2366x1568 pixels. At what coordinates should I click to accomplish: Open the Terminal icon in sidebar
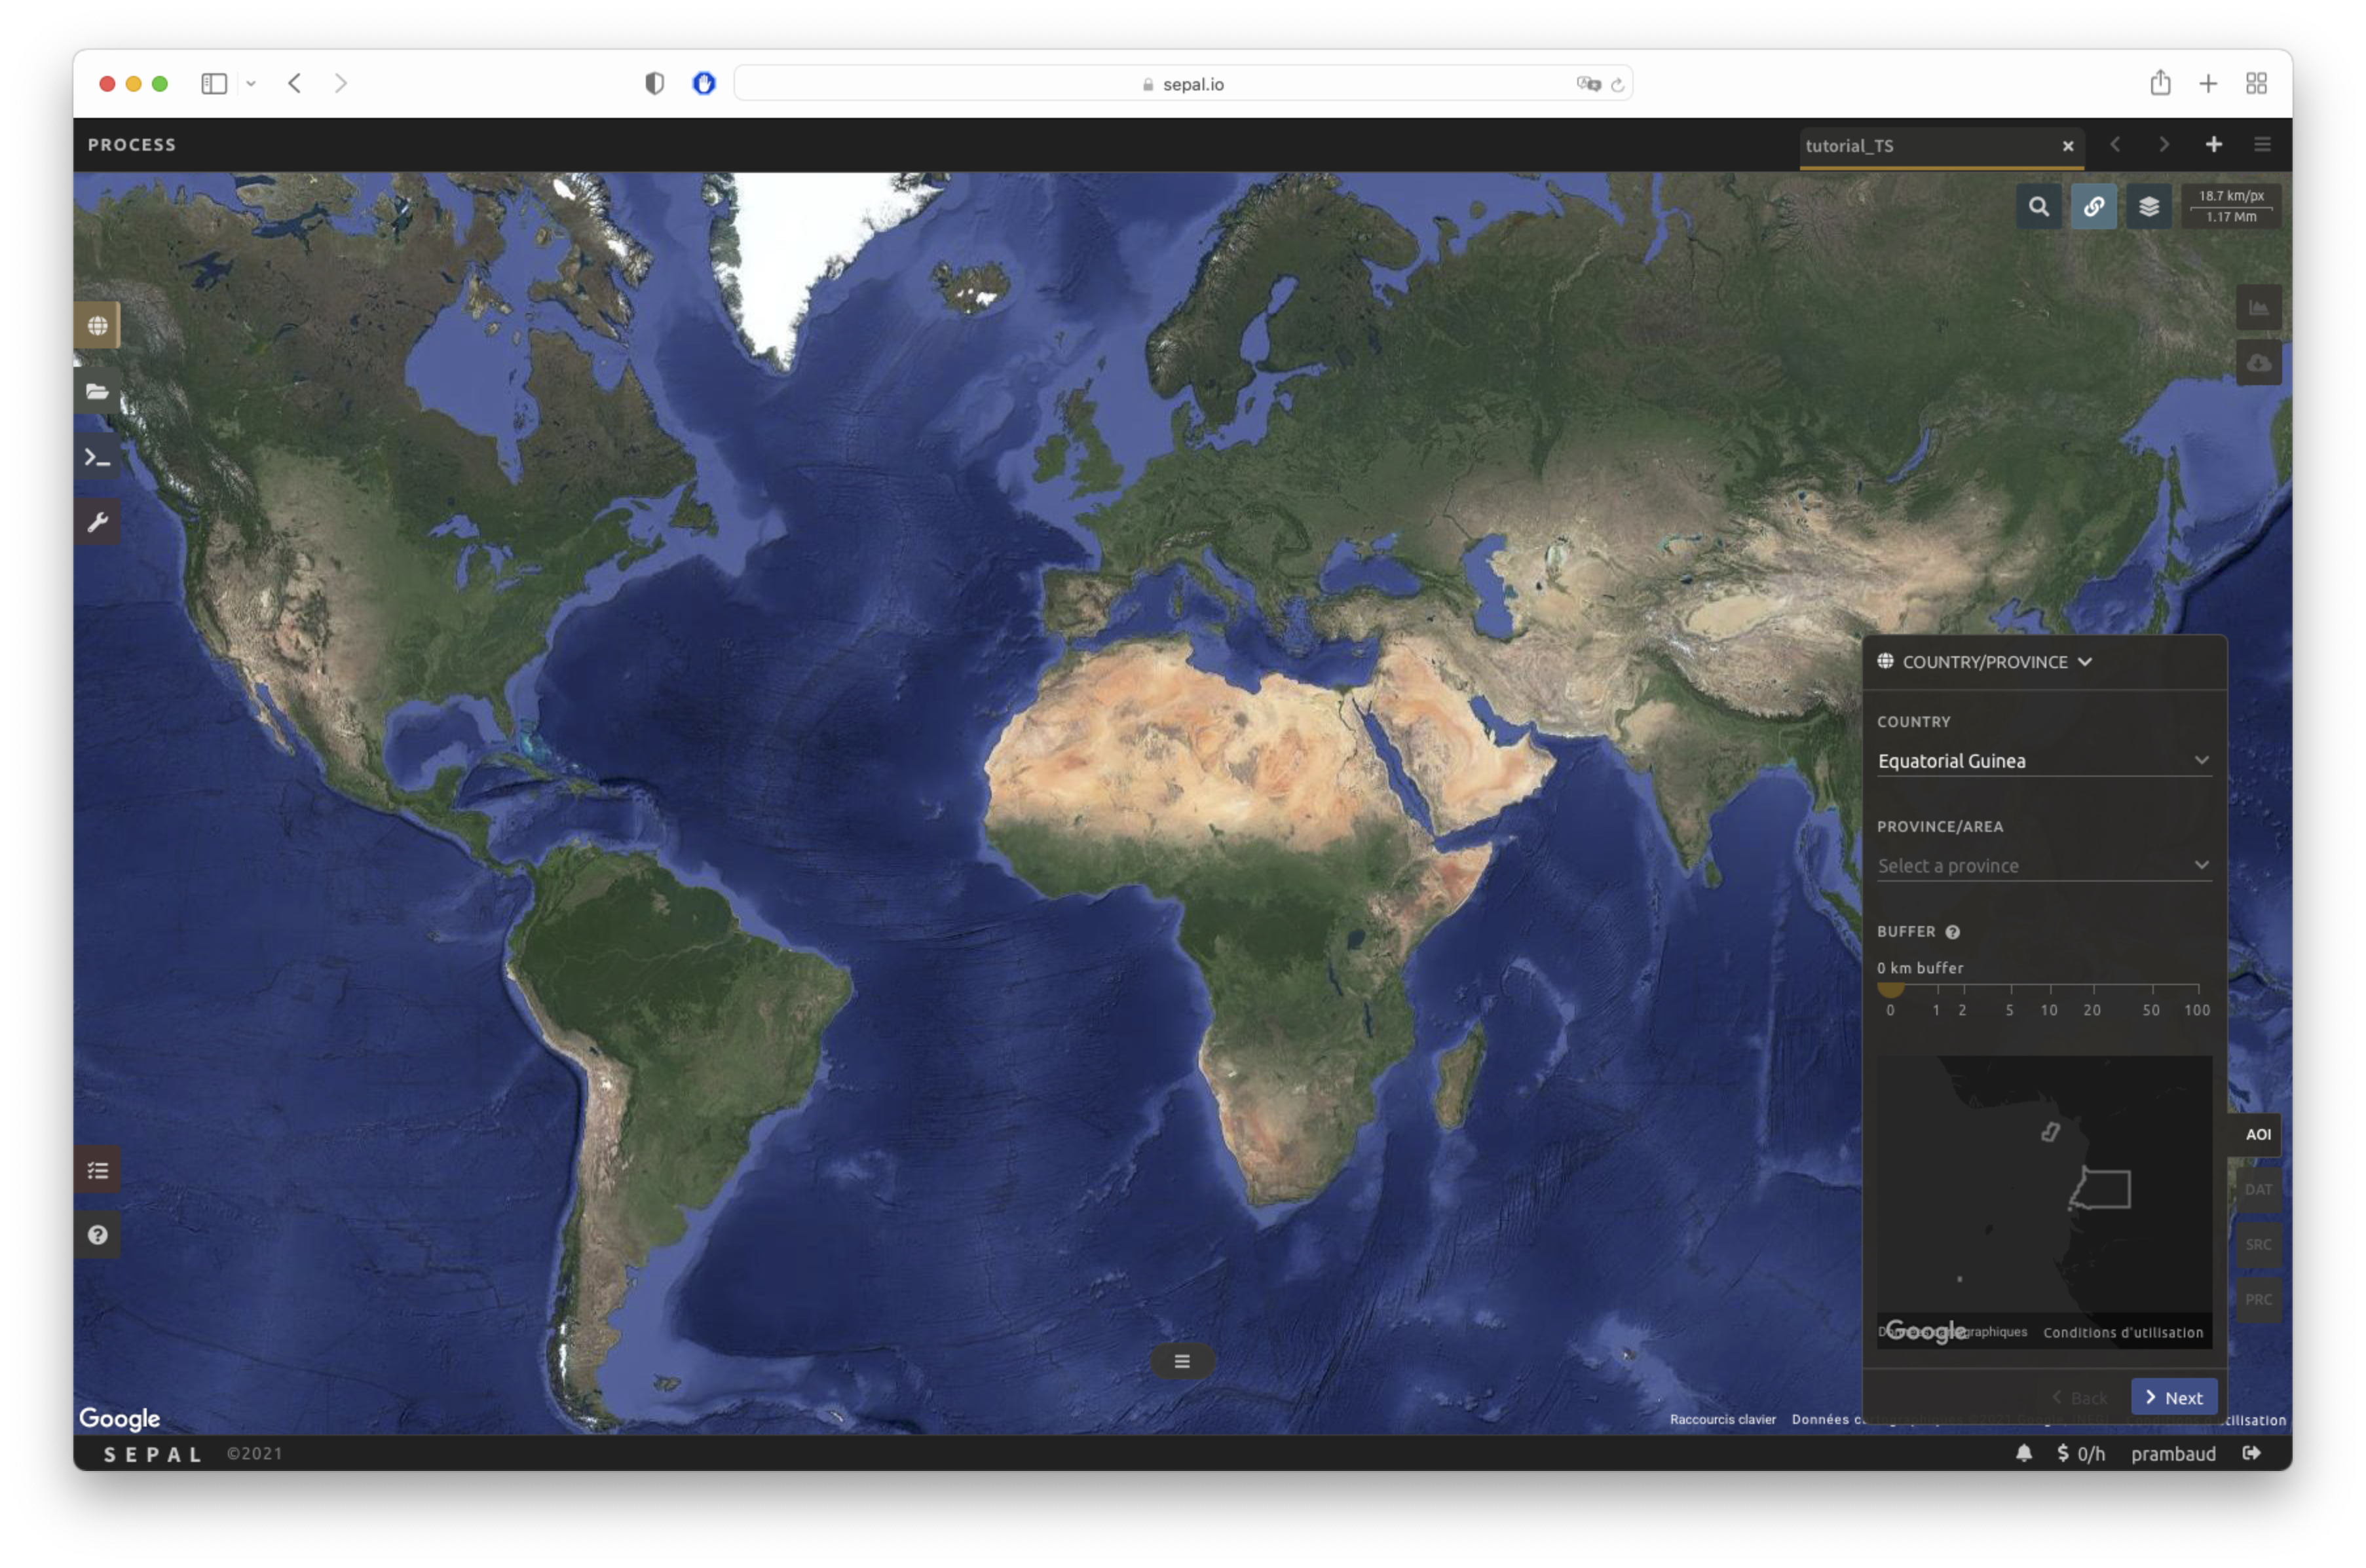[x=97, y=457]
